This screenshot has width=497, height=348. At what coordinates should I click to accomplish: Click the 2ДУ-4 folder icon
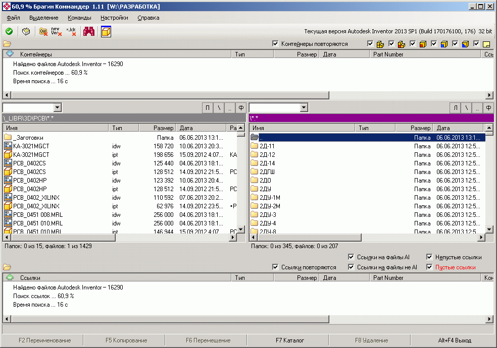tap(254, 223)
